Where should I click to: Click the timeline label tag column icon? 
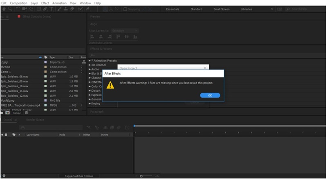pos(14,135)
